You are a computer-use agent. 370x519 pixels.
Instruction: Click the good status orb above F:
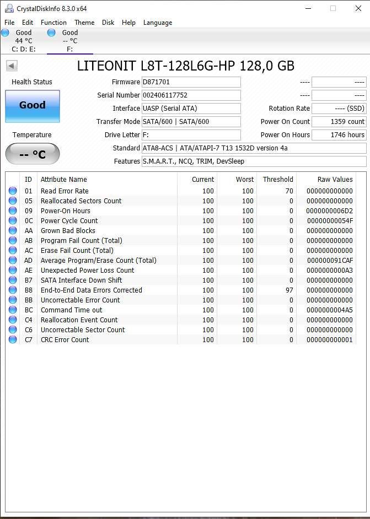[x=51, y=33]
